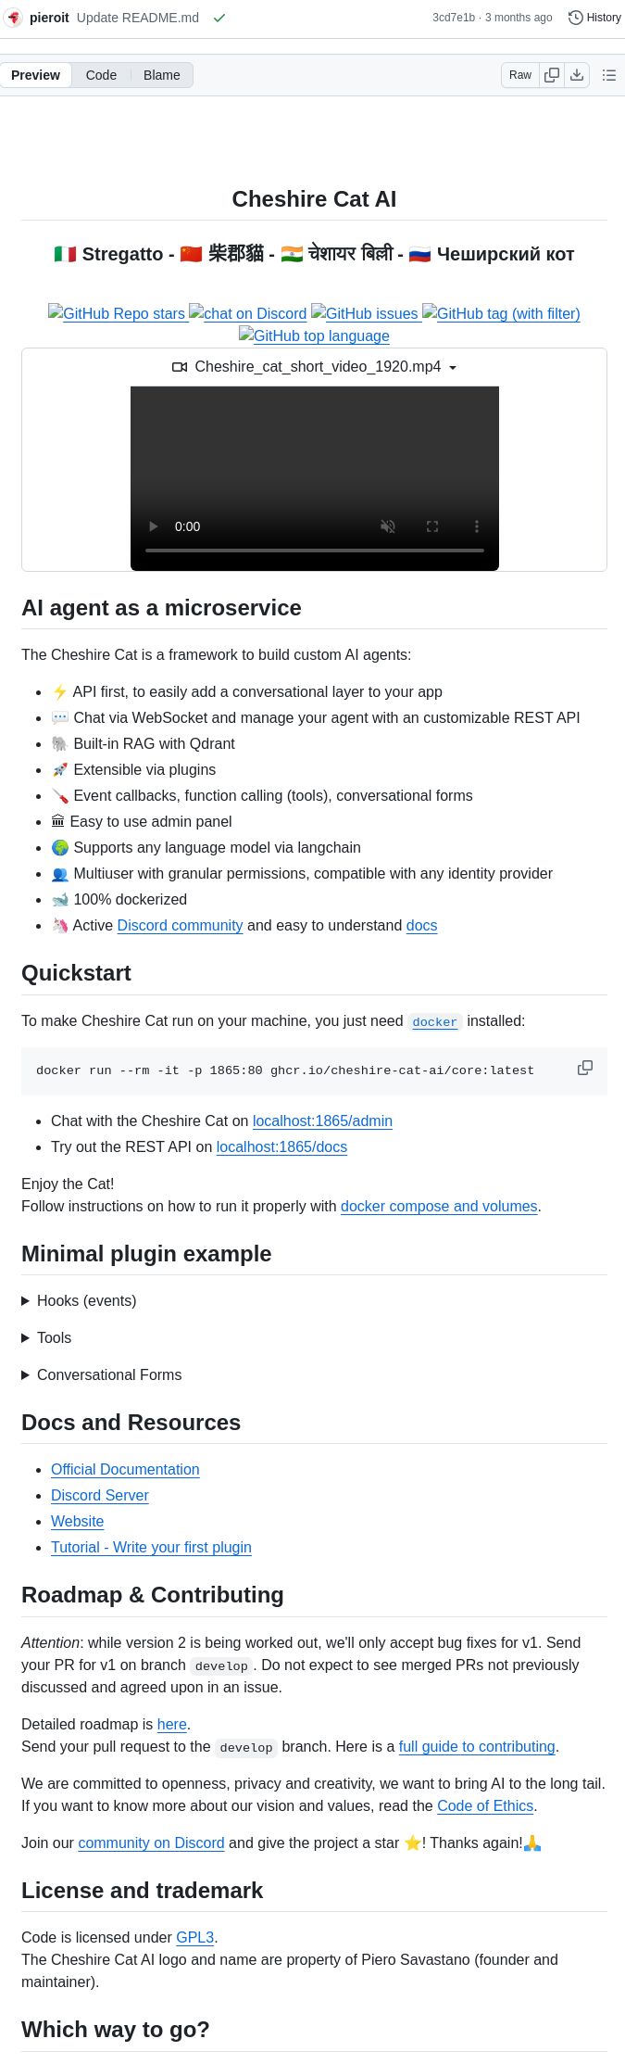
Task: Switch to the Blame tab
Action: pos(161,75)
